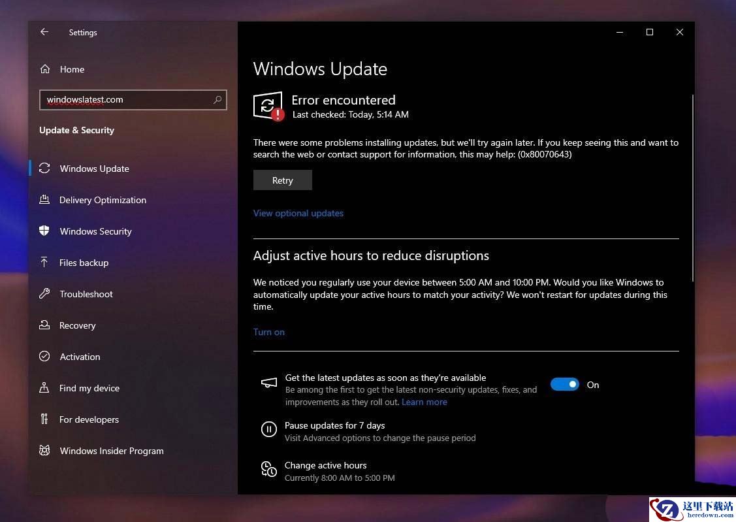Click the Files backup arrow icon
Image resolution: width=736 pixels, height=522 pixels.
coord(44,262)
